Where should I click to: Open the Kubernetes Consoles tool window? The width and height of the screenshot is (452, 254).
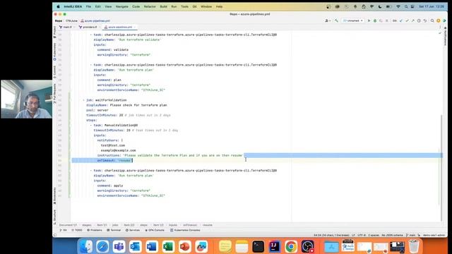coord(185,231)
